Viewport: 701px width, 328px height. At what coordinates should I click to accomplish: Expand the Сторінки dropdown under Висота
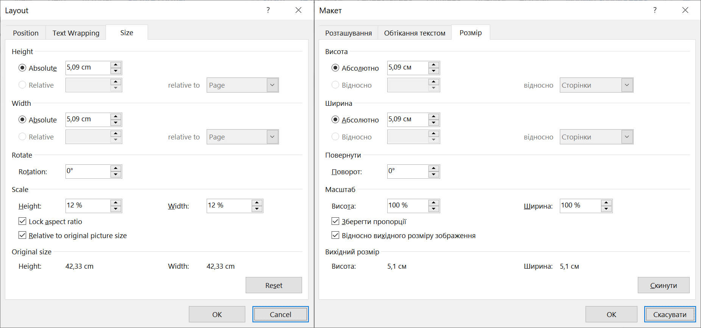(627, 85)
